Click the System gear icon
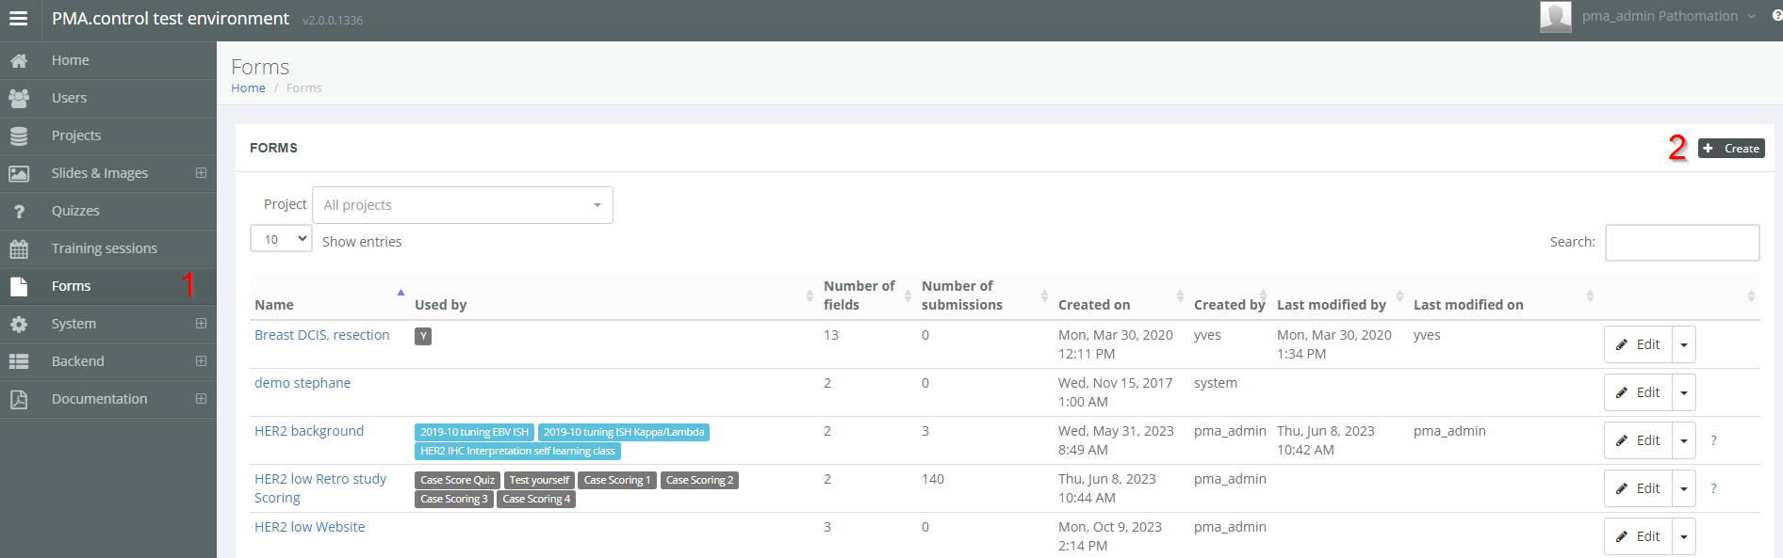 point(18,324)
